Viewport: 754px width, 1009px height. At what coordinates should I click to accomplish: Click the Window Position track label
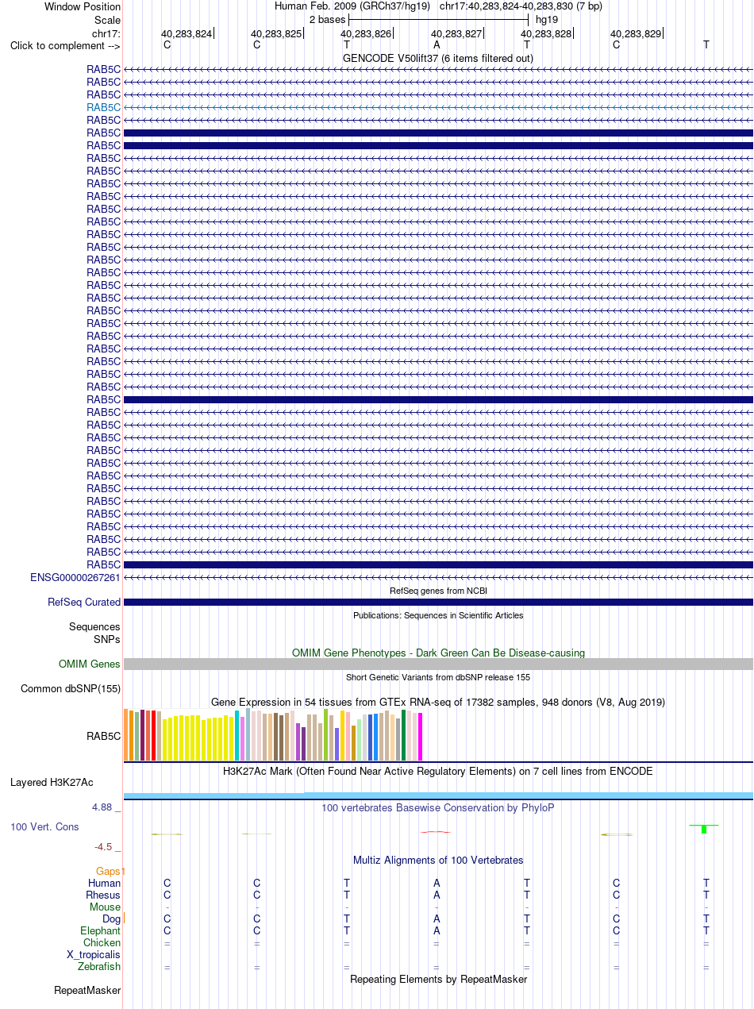pos(83,6)
